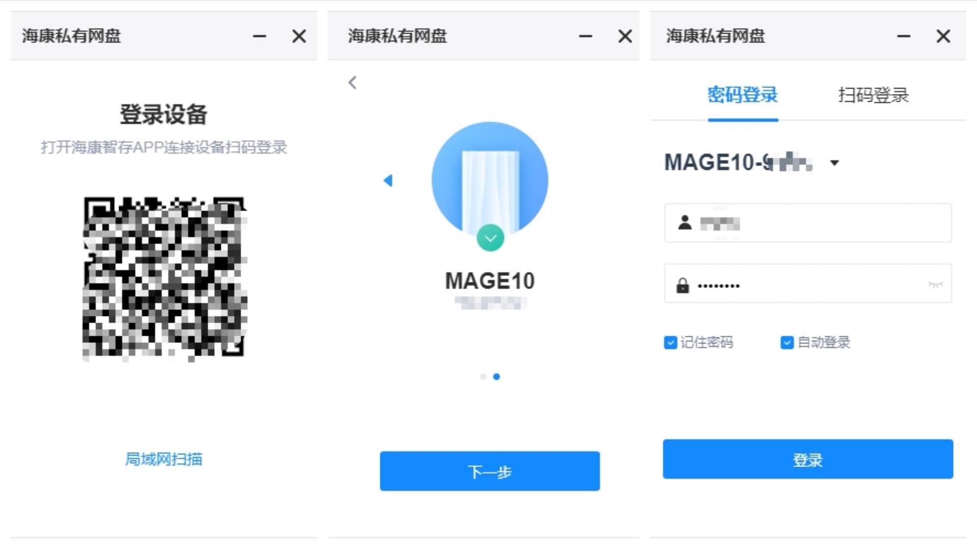This screenshot has width=977, height=549.
Task: Minimize the middle 海康私有网盘 window
Action: pos(586,36)
